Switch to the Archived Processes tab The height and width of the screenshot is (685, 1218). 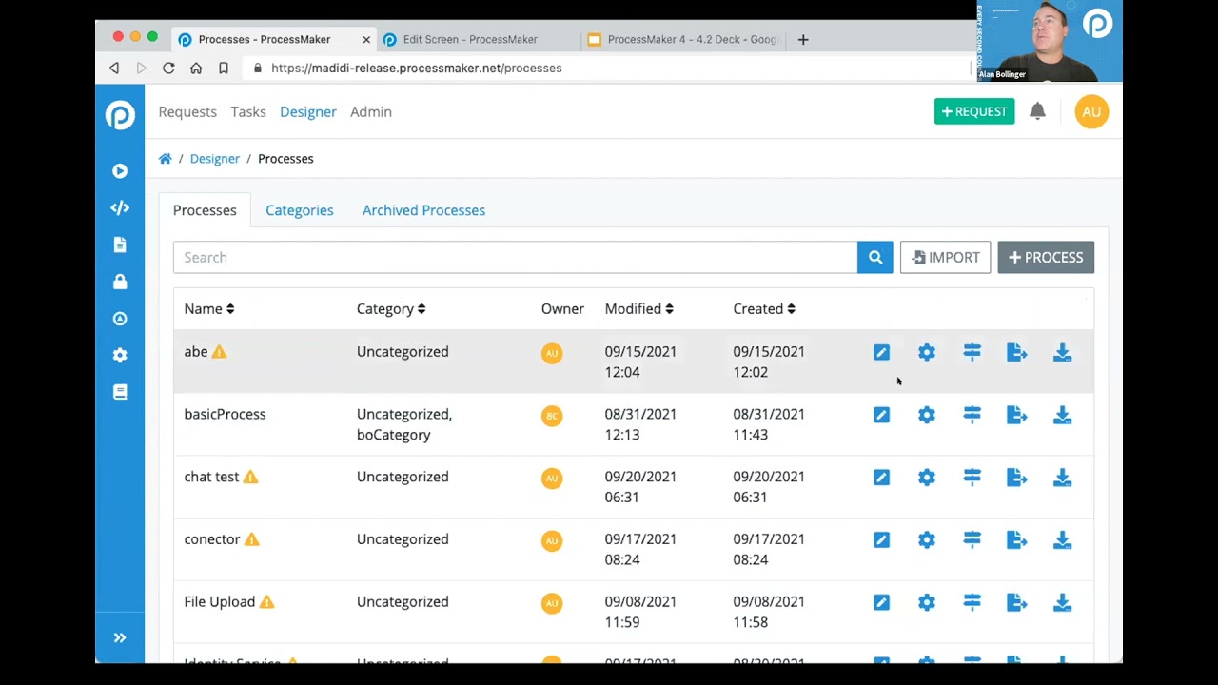point(423,210)
